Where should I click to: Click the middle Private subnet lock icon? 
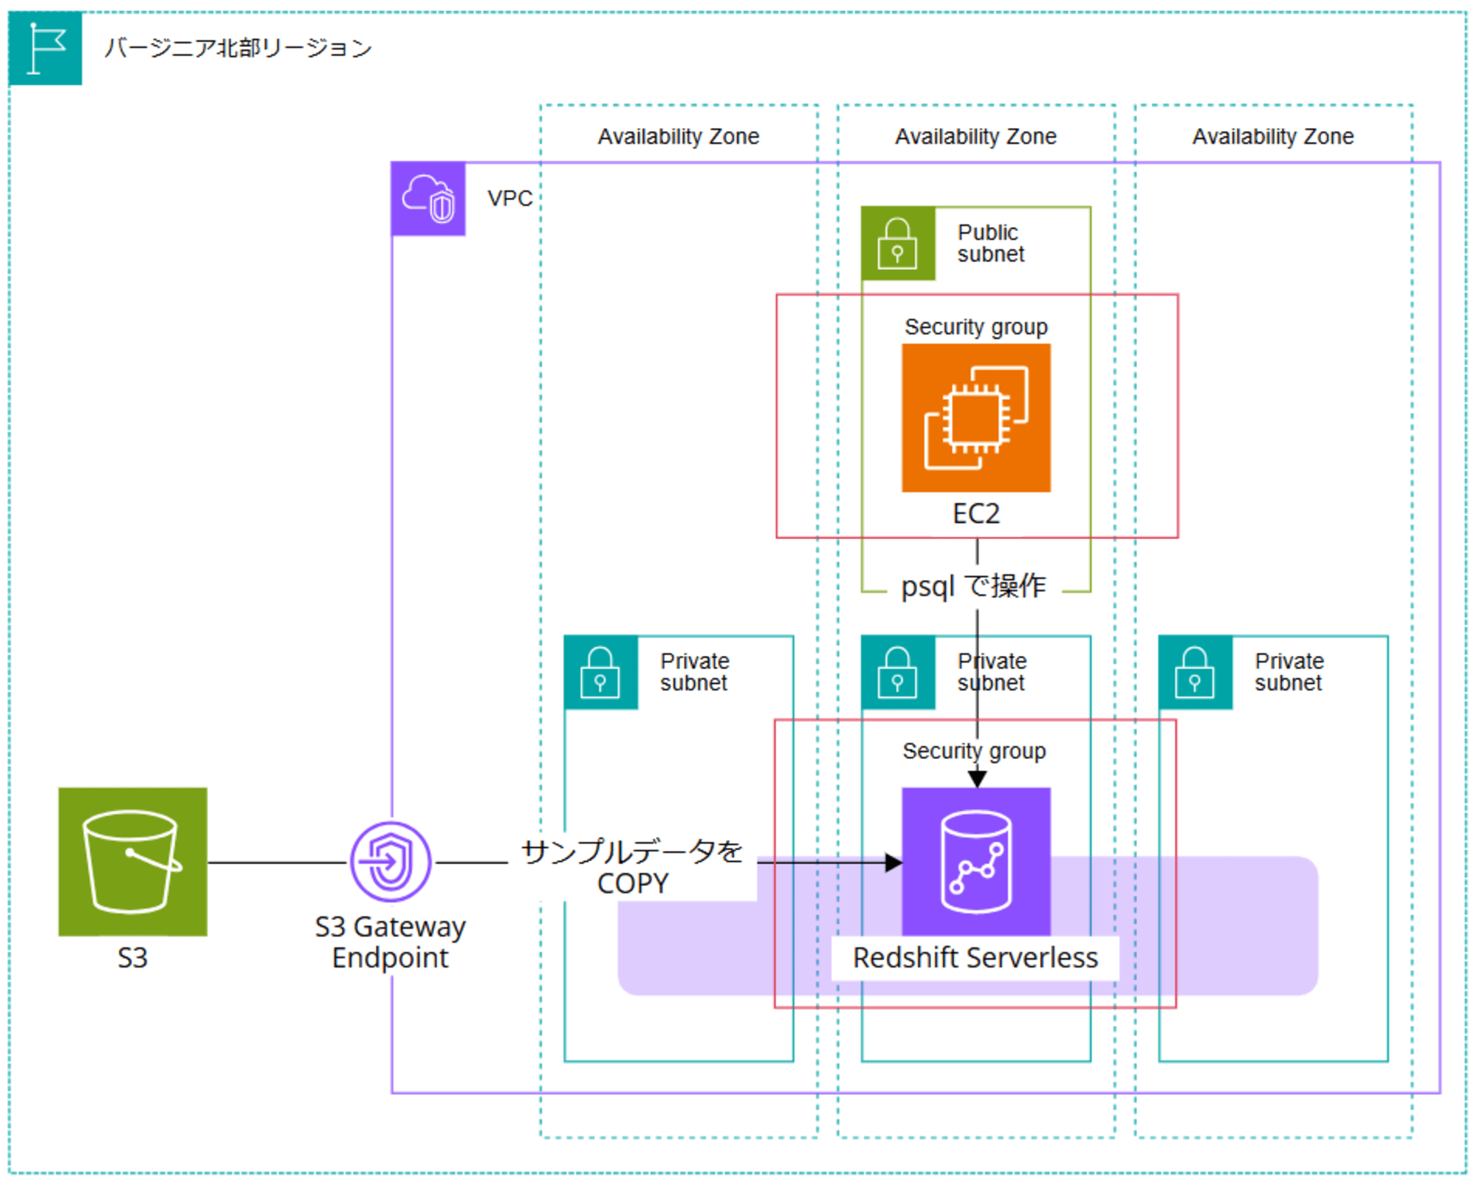click(x=898, y=672)
